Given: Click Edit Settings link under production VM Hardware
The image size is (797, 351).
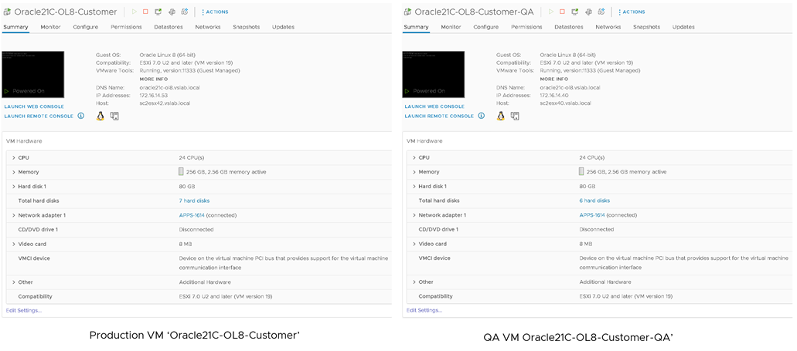Looking at the screenshot, I should (x=24, y=310).
